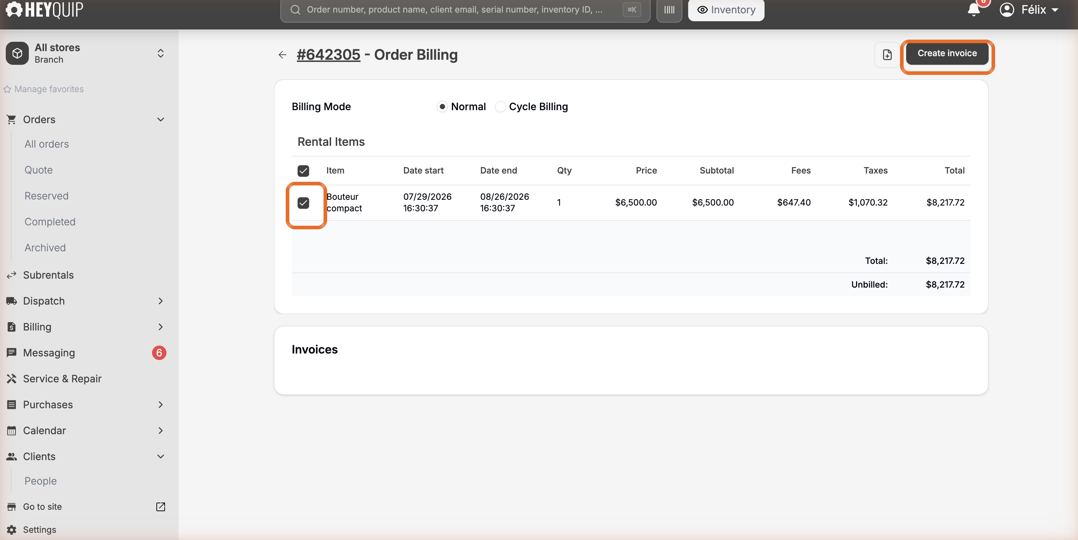Go to Quote orders
The height and width of the screenshot is (540, 1078).
click(x=39, y=170)
